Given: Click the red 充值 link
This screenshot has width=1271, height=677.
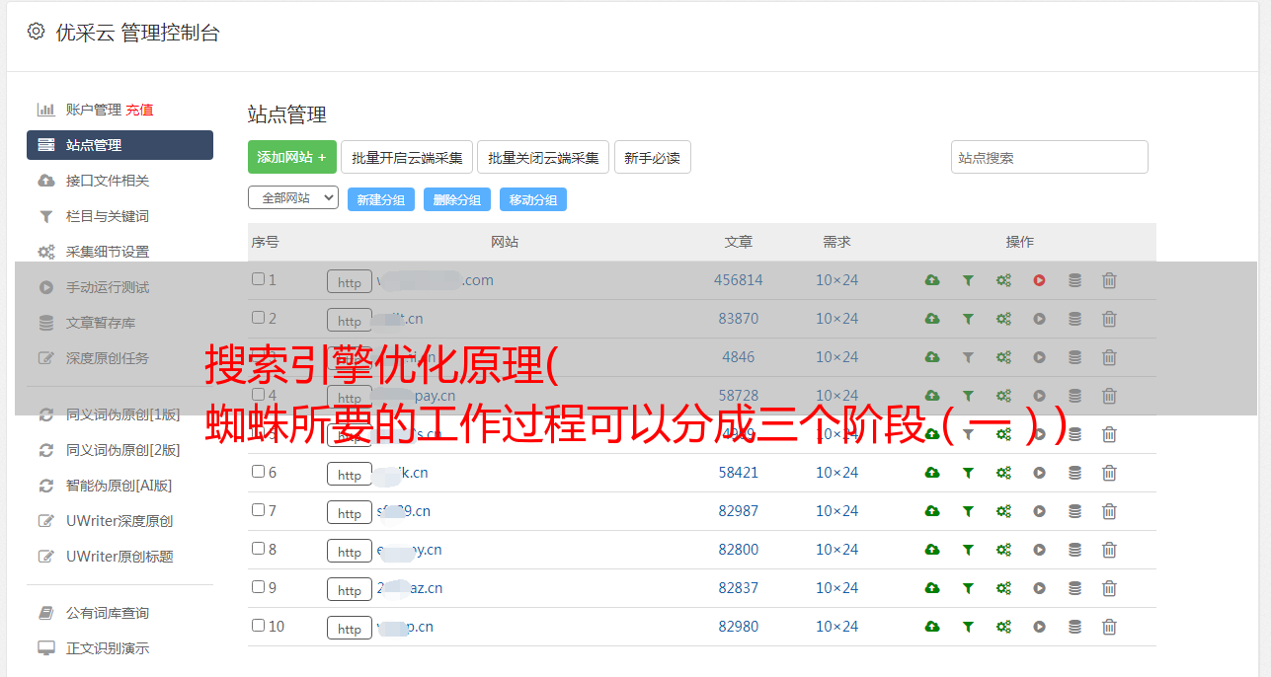Looking at the screenshot, I should click(x=139, y=110).
